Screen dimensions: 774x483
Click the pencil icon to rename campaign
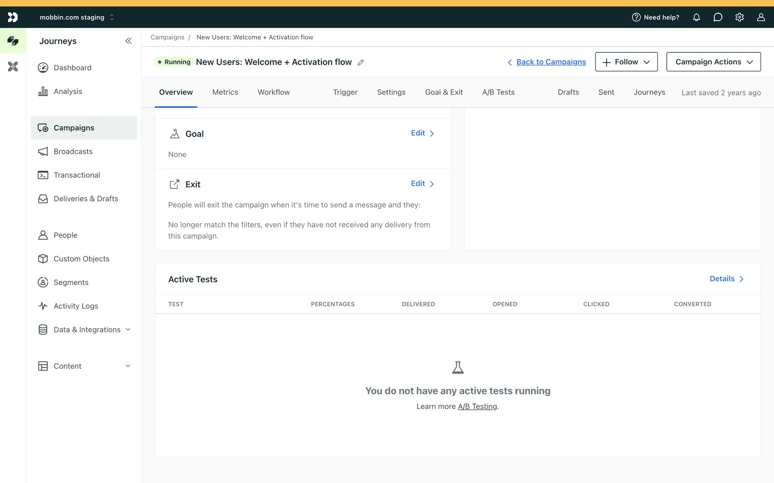(361, 62)
